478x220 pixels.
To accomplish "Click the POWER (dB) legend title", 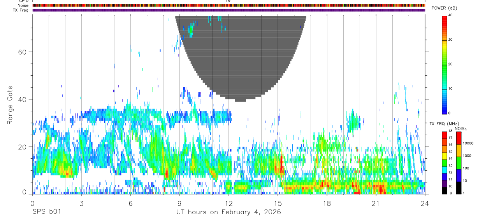I will click(444, 8).
